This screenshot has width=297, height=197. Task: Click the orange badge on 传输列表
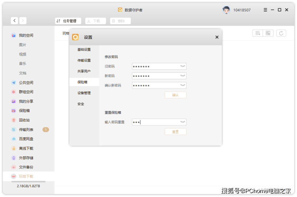[x=46, y=129]
